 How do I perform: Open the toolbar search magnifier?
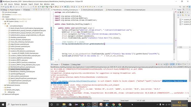(180, 7)
